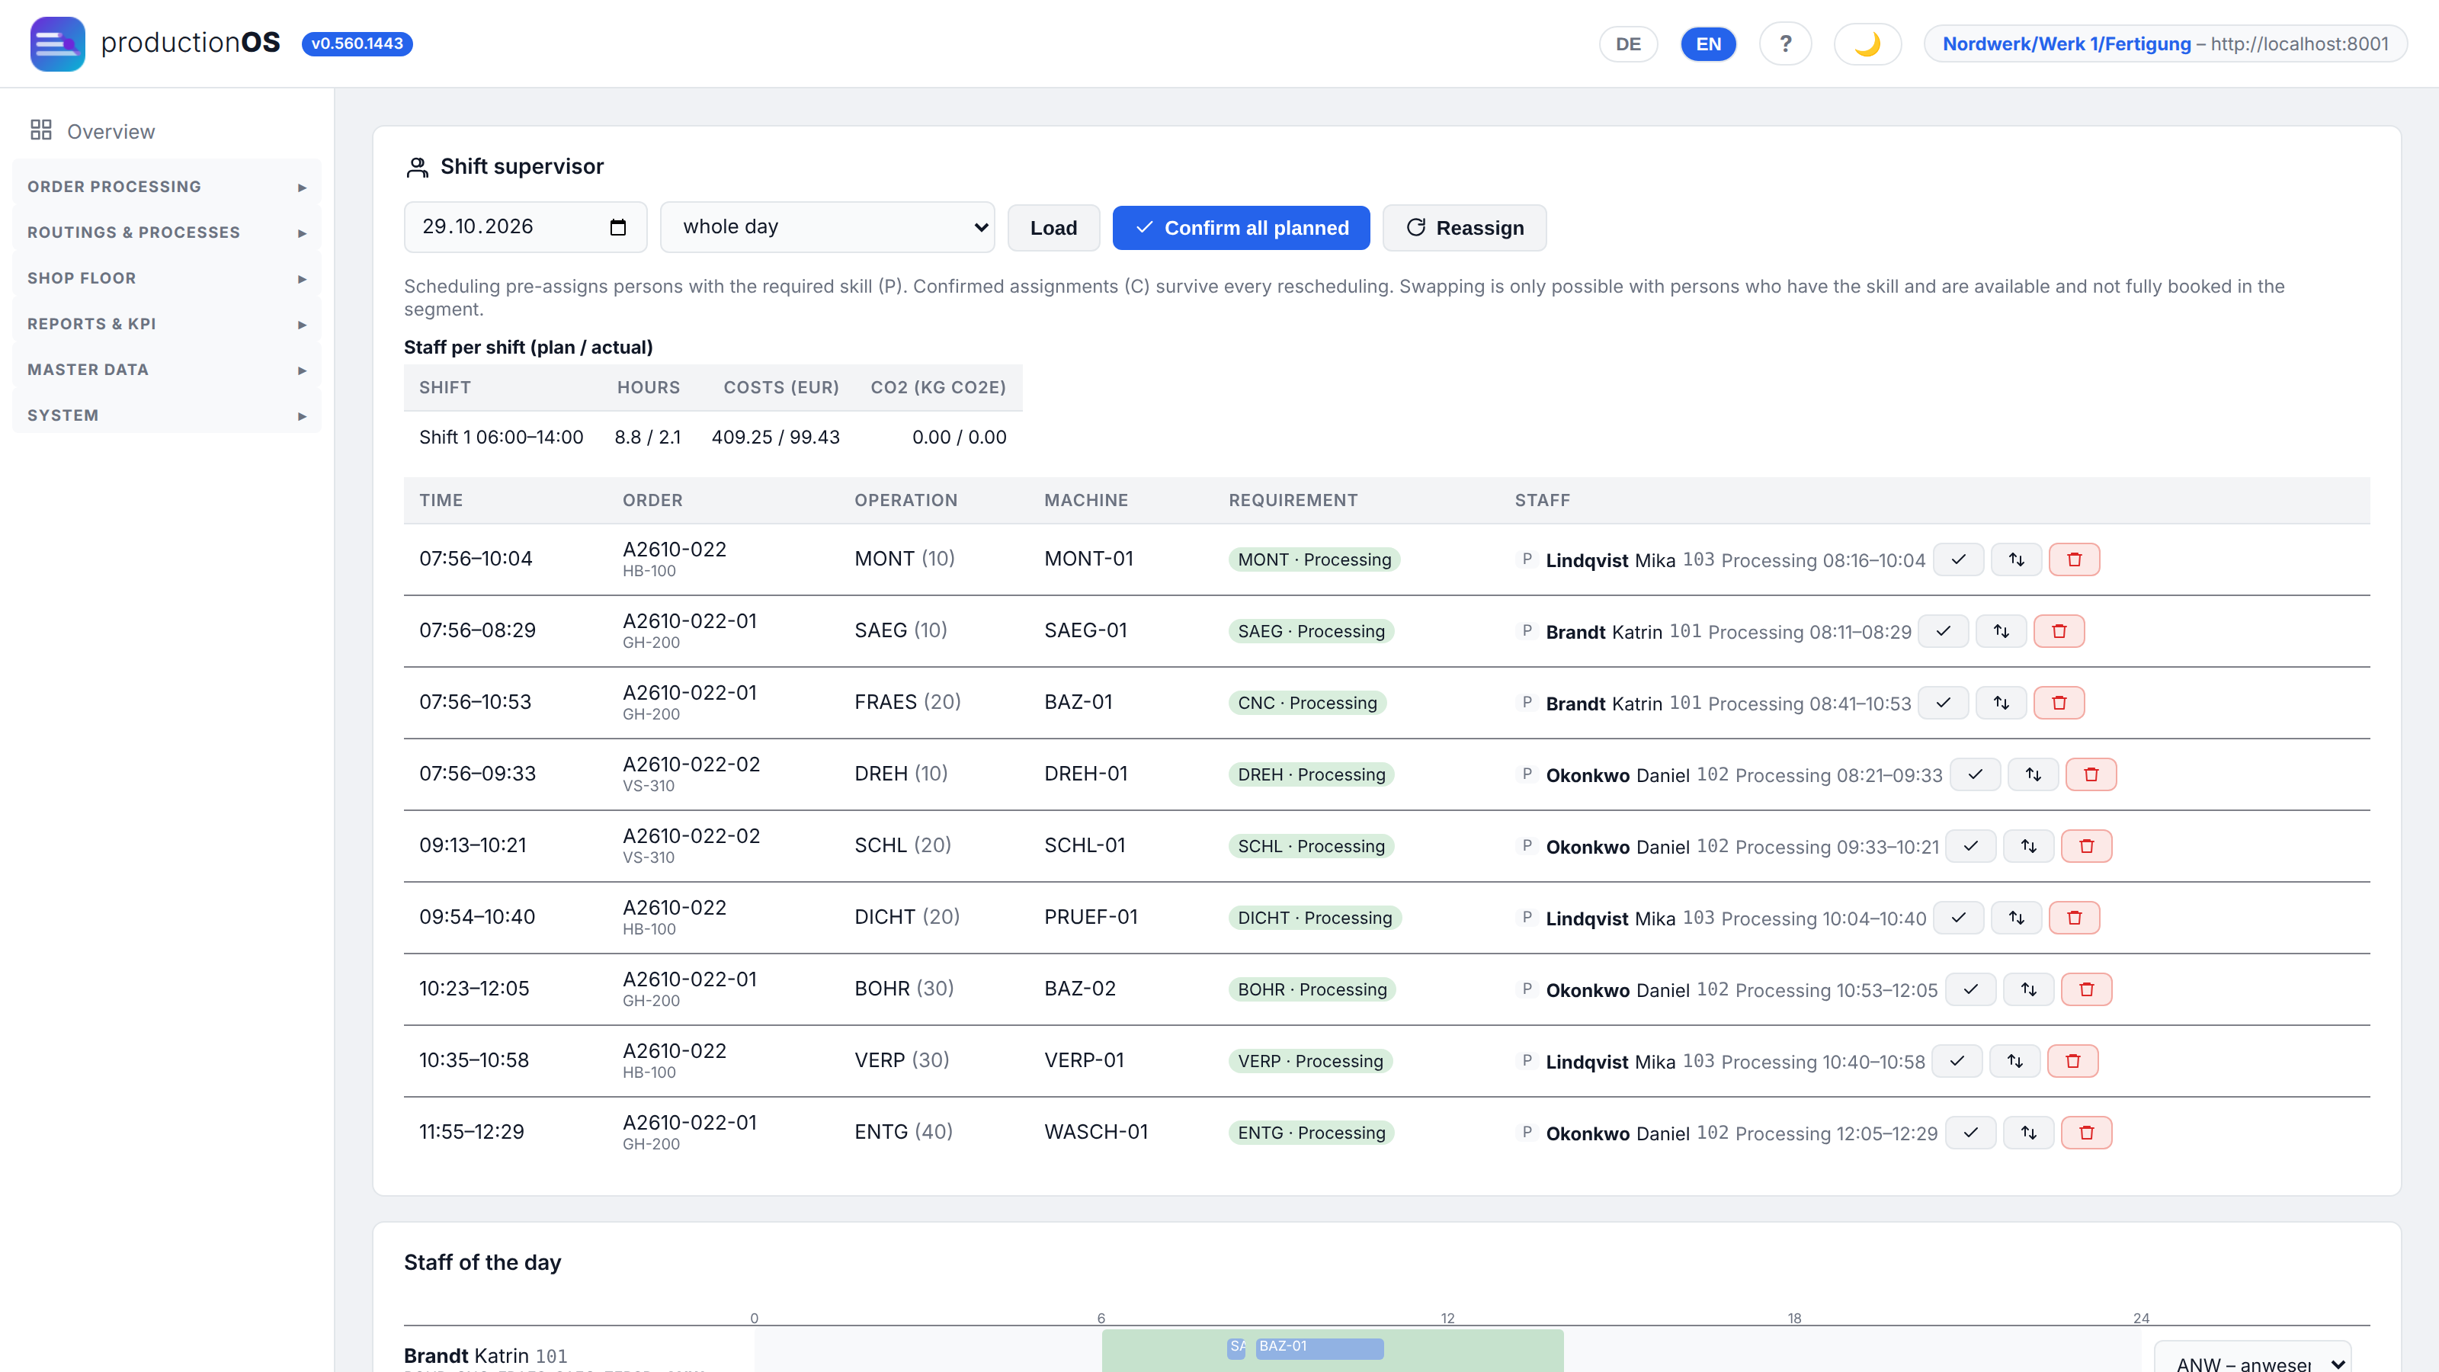
Task: Confirm the MONT (10) Lindqvist Mika assignment
Action: [1958, 559]
